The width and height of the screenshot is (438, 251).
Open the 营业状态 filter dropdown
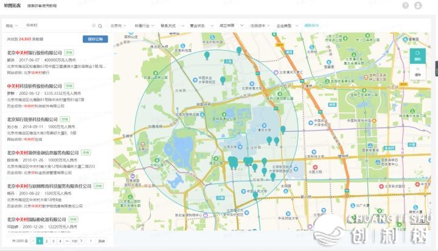(x=201, y=26)
